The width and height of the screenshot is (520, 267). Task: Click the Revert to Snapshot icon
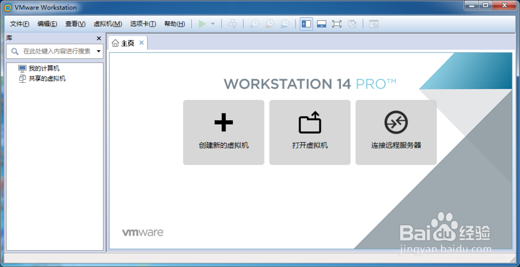pyautogui.click(x=269, y=24)
